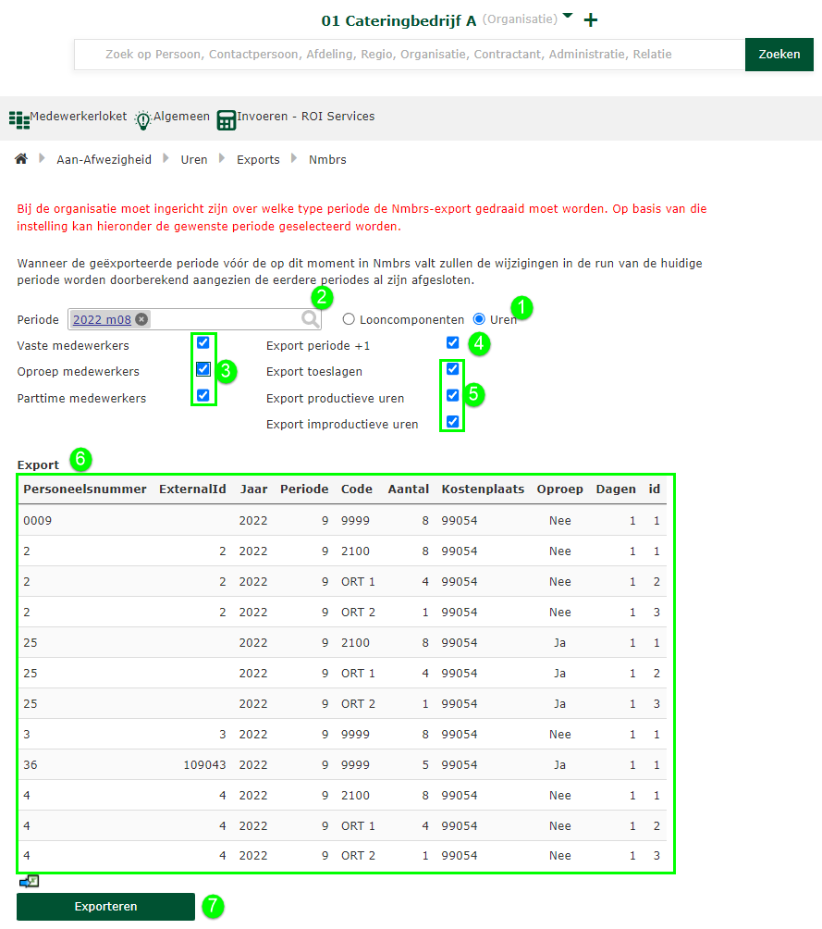Screen dimensions: 822x929
Task: Focus the main search input field
Action: tap(410, 55)
